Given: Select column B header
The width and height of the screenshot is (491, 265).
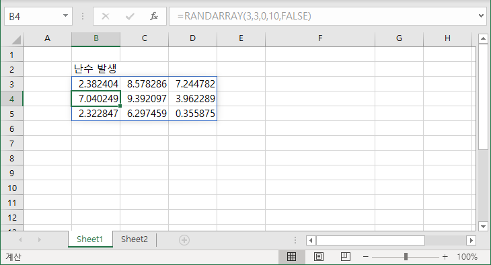Looking at the screenshot, I should (x=96, y=39).
